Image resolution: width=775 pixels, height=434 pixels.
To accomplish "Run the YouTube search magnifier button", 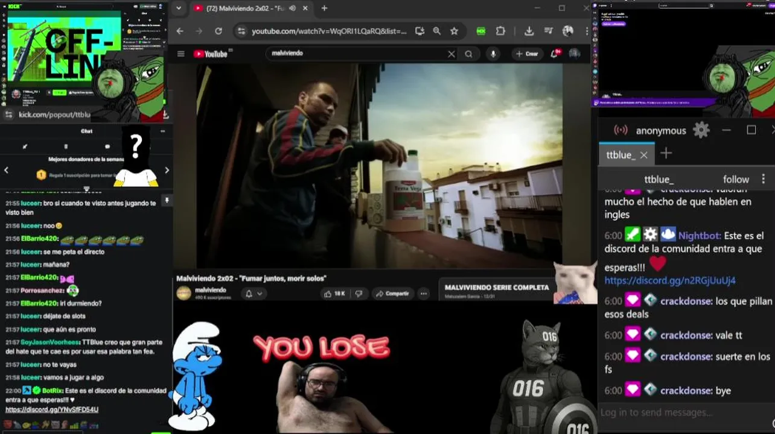I will (468, 54).
